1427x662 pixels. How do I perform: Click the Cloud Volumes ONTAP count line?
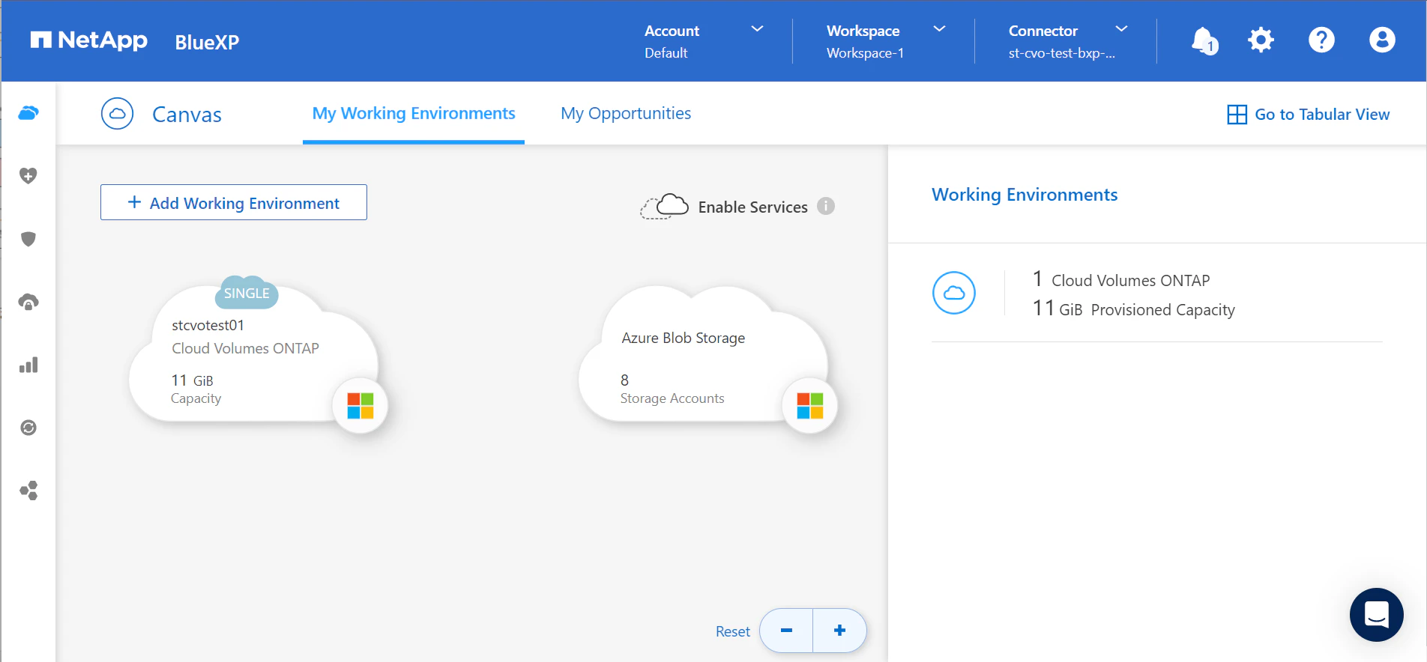tap(1121, 280)
